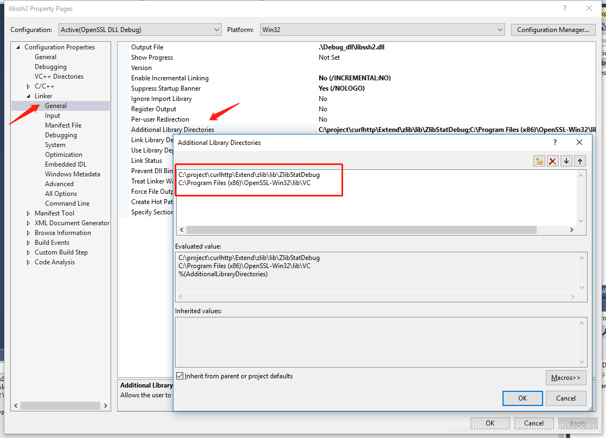Open the Configuration Manager

click(553, 30)
